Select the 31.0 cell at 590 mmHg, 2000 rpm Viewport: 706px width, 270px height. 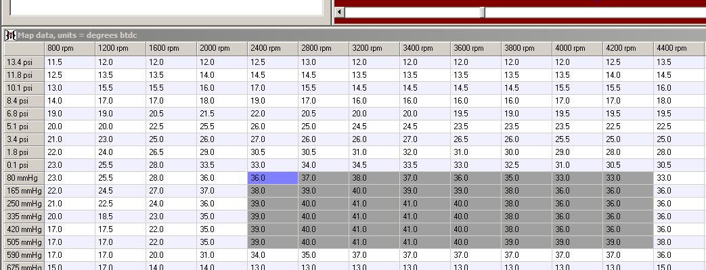222,255
